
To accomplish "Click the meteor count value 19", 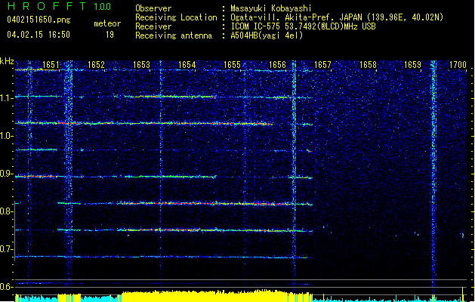I will click(109, 35).
